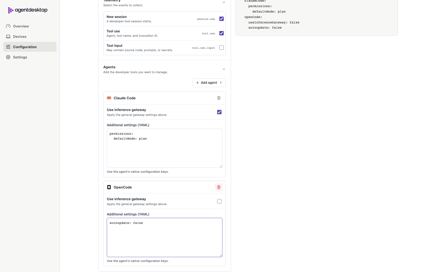Open Settings from sidebar
Screen dimensions: 436x272
tap(30, 57)
